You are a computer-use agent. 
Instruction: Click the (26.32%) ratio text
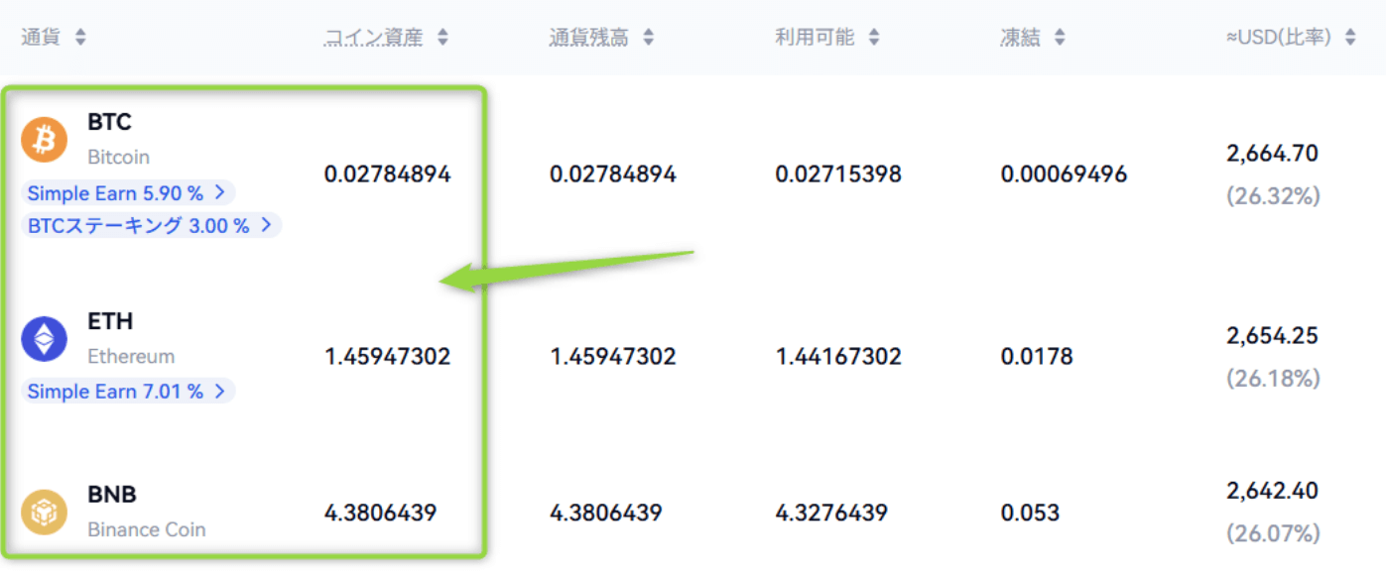coord(1273,196)
